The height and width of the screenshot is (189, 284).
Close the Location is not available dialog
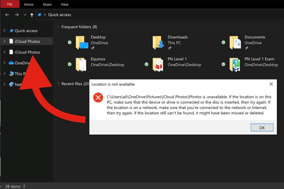271,84
